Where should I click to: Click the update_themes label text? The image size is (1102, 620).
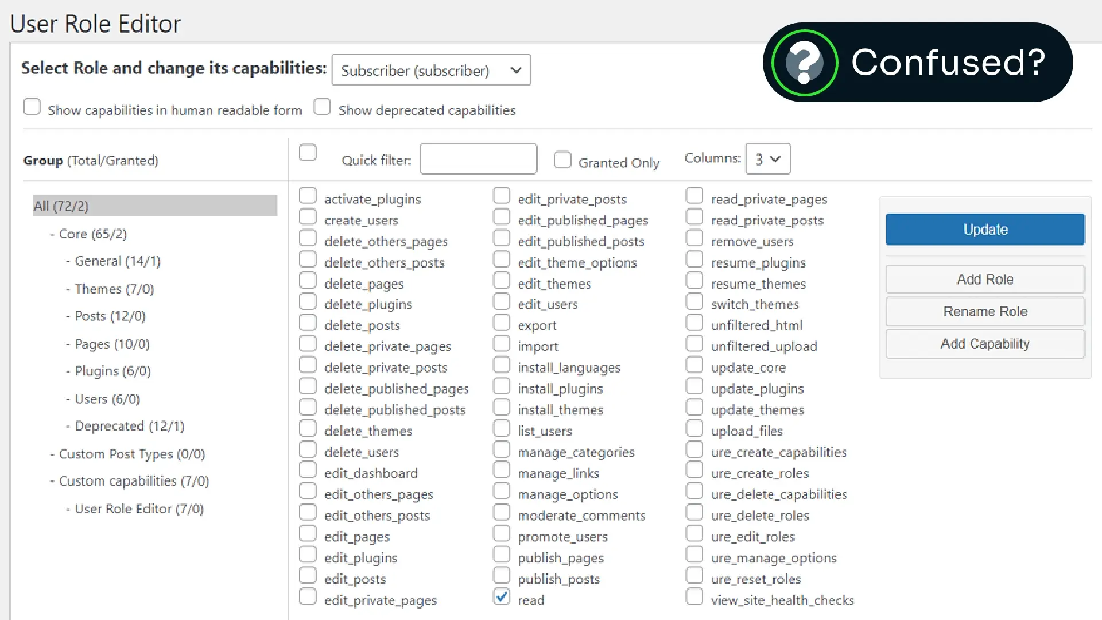point(757,410)
